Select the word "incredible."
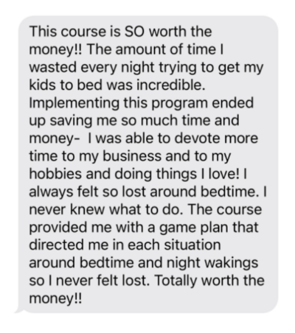Screen dimensions: 295x333 pyautogui.click(x=171, y=85)
